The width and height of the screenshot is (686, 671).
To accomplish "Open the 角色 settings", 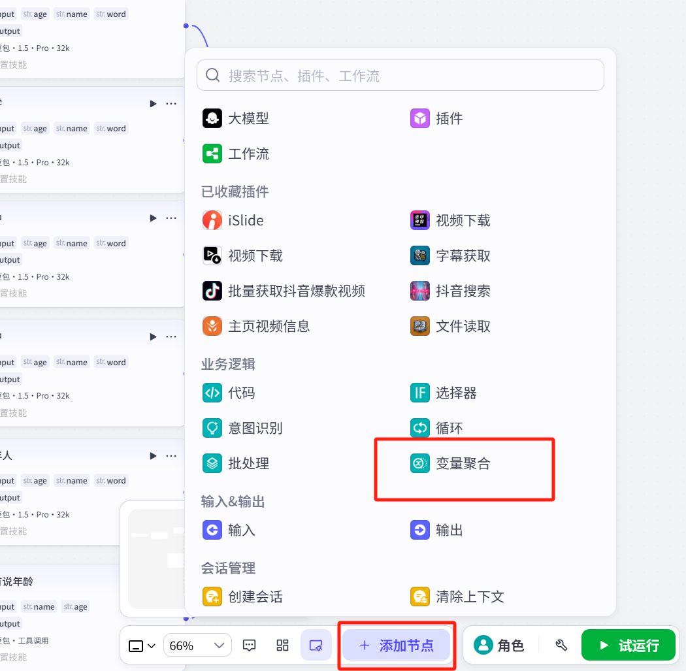I will coord(498,646).
